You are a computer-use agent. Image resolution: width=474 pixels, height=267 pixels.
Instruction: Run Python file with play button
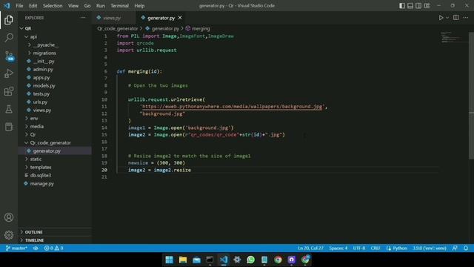(441, 18)
